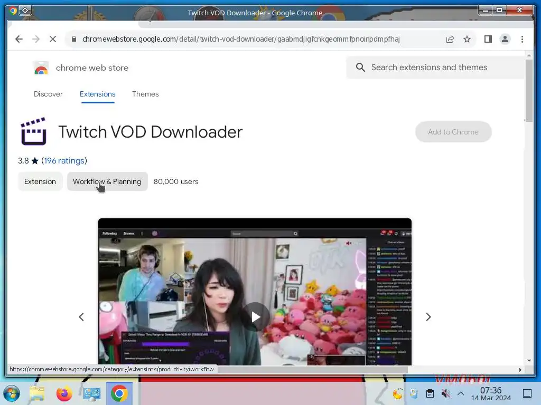Open file explorer from taskbar

[37, 393]
